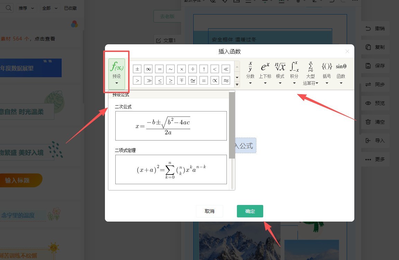Viewport: 399px width, 260px height.
Task: Switch to the 已收藏 favorites filter
Action: tap(70, 8)
